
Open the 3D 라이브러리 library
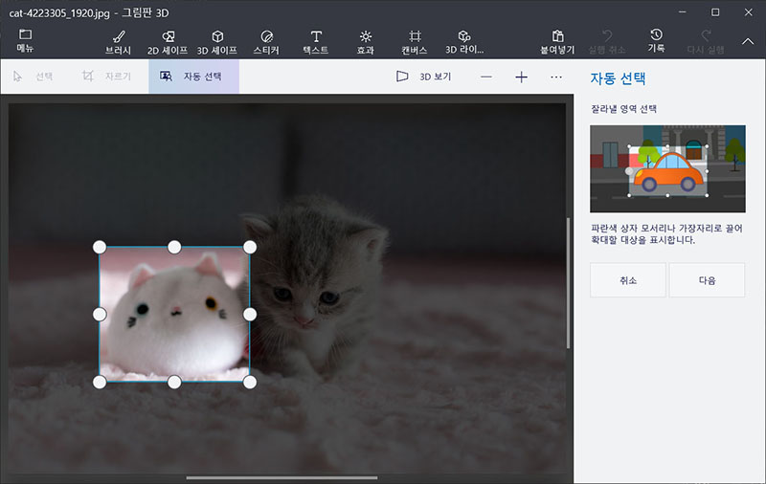464,42
